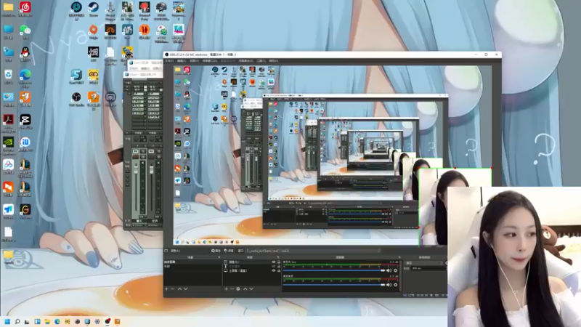
Task: Pop out Sources dock panel icon
Action: (x=278, y=257)
